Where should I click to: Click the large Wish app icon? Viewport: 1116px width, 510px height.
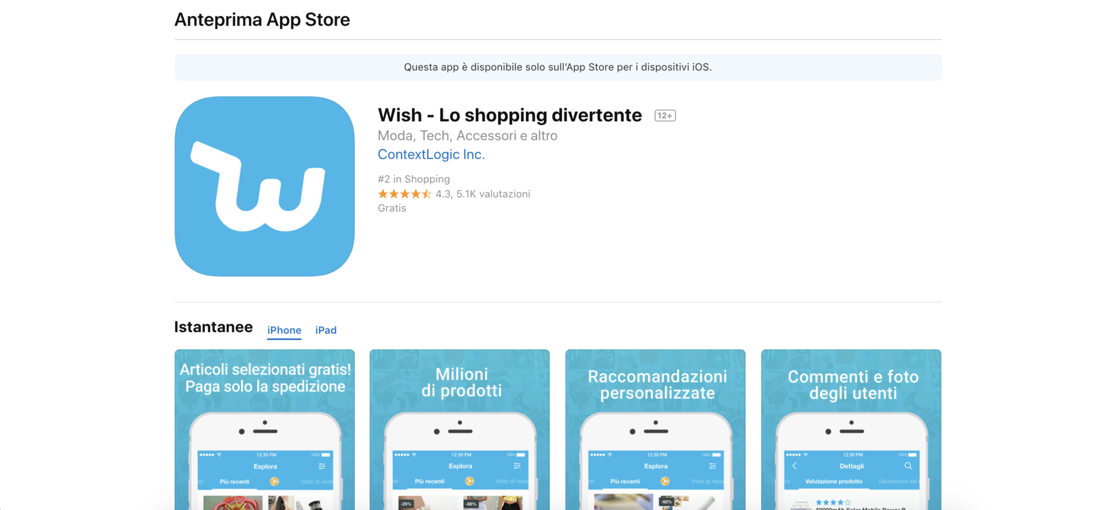[x=264, y=186]
